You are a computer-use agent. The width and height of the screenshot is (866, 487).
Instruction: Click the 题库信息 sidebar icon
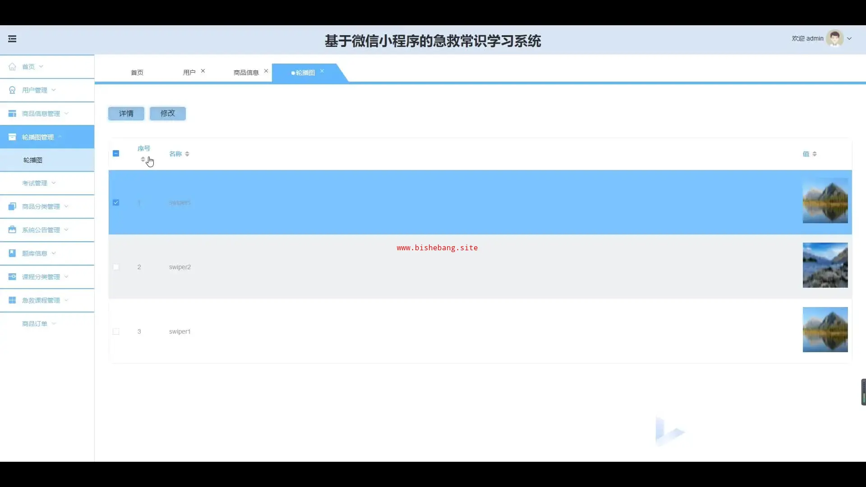tap(12, 253)
